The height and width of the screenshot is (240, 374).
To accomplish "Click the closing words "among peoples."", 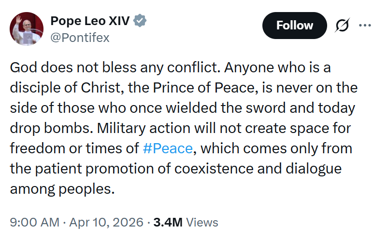I will 62,188.
